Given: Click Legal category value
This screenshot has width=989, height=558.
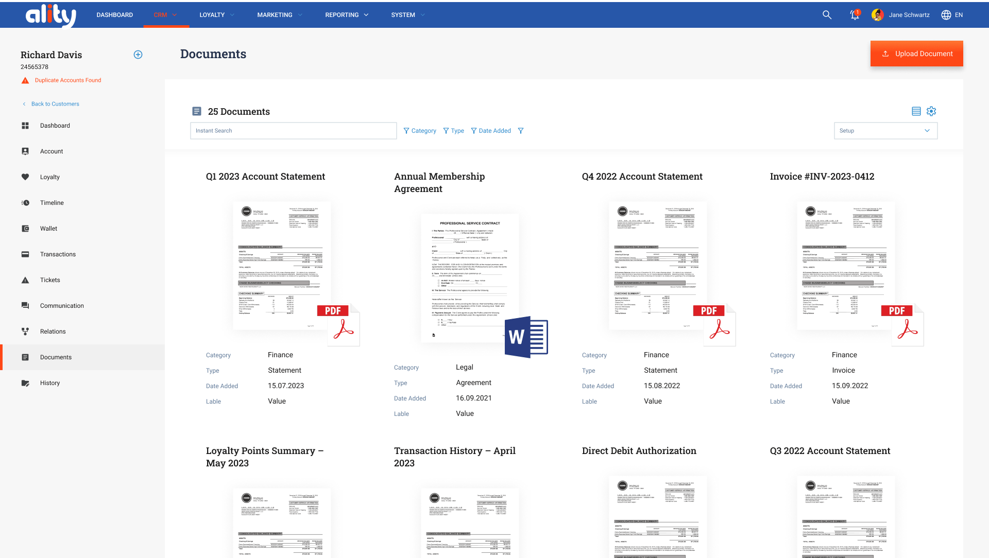Looking at the screenshot, I should click(464, 368).
